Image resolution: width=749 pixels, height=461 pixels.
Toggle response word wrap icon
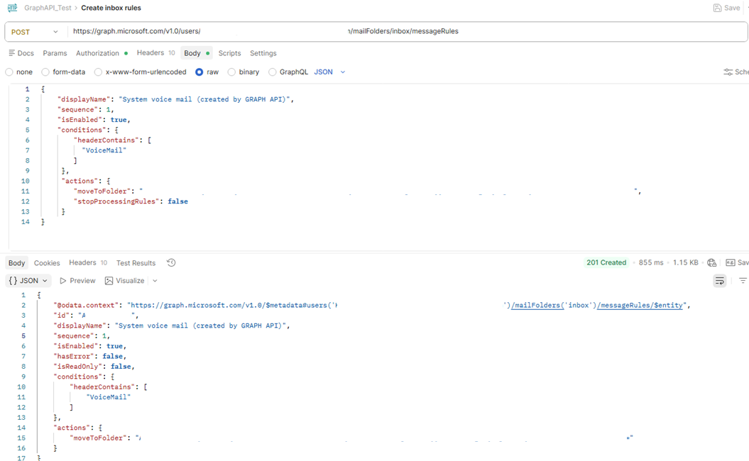(x=719, y=281)
